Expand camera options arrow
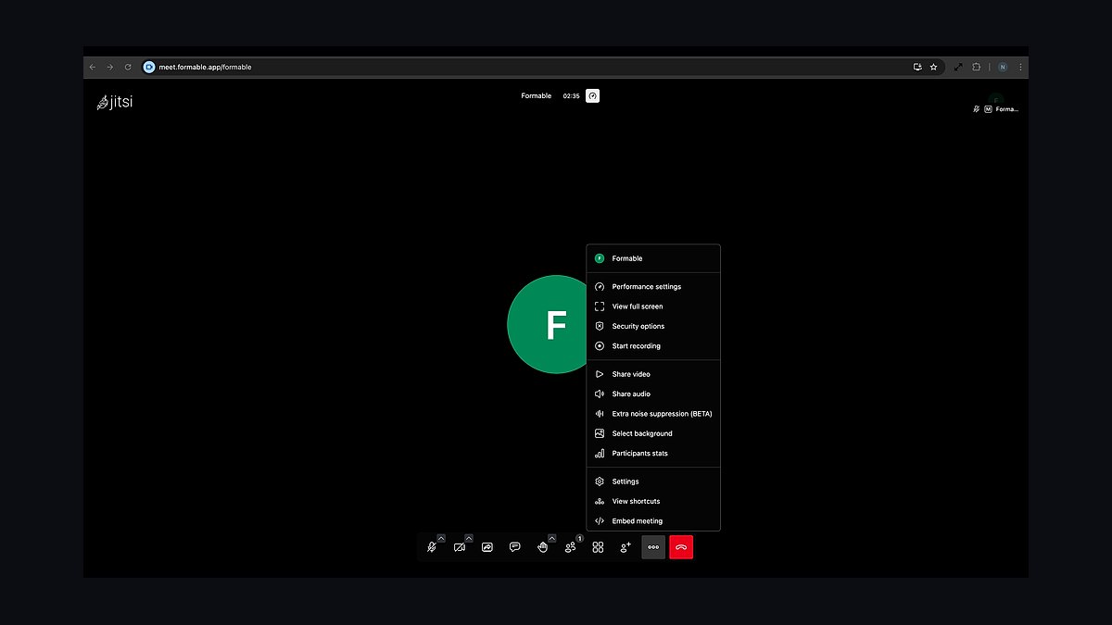Viewport: 1112px width, 625px height. point(469,538)
